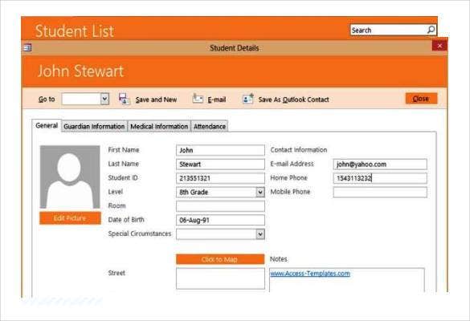Click the First Name field

[220, 150]
